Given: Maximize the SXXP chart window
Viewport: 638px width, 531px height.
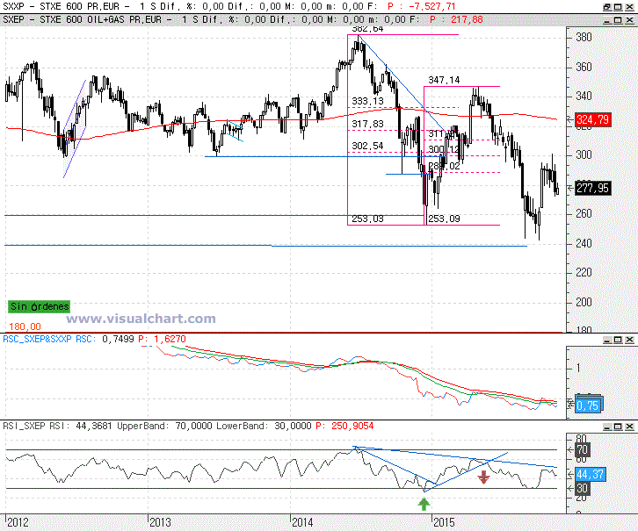Looking at the screenshot, I should [x=618, y=7].
